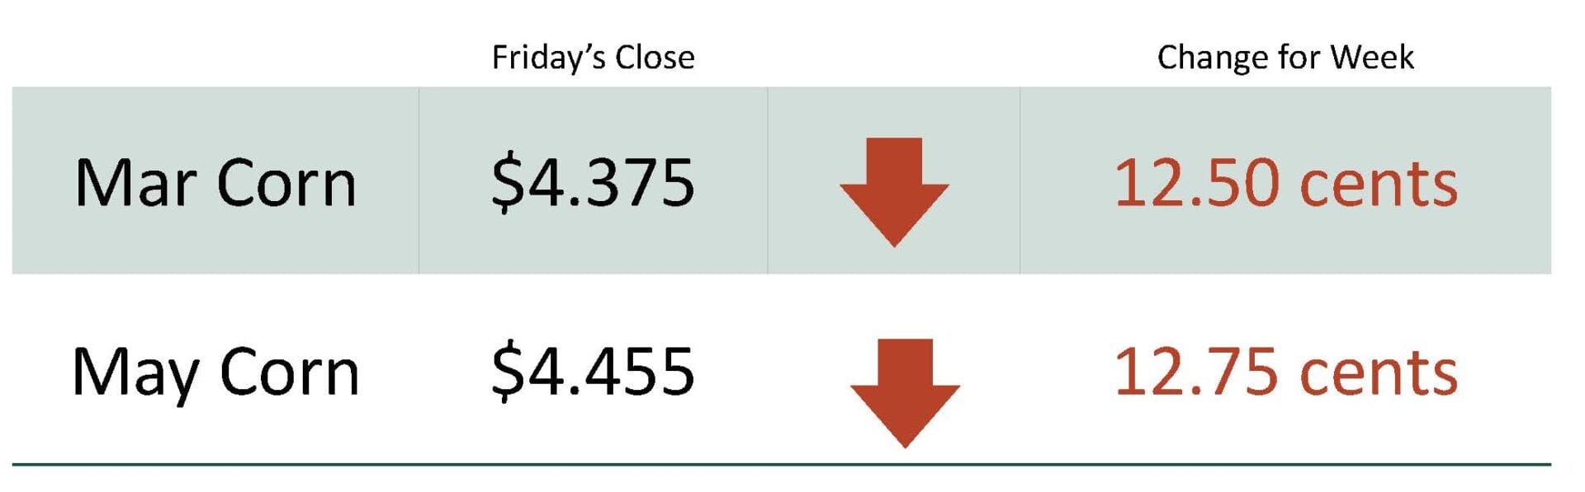Click the word "Mar" in the first row

click(x=135, y=183)
